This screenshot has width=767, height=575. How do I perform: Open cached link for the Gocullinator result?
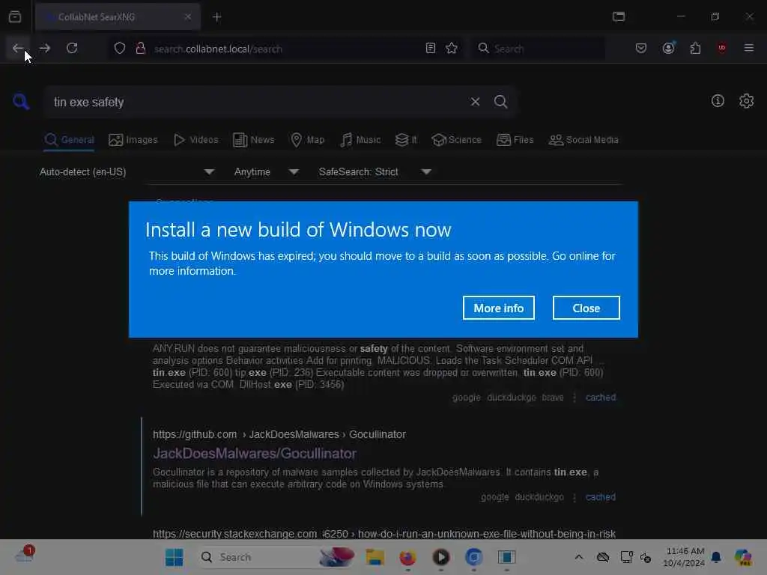click(601, 497)
